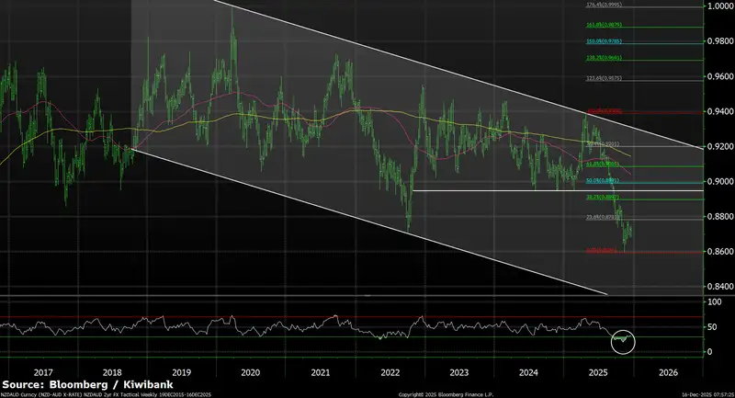Click the white circle on the RSI panel
Image resolution: width=735 pixels, height=398 pixels.
pyautogui.click(x=624, y=342)
